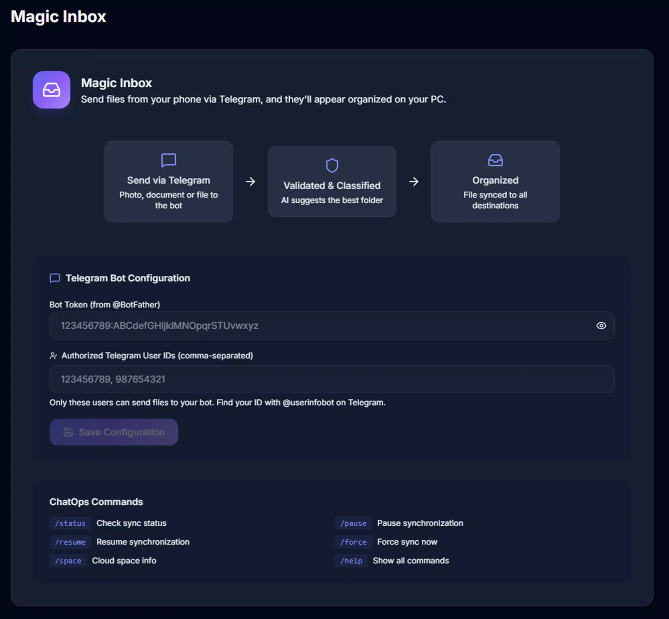Toggle bot token visibility with the eye icon

pyautogui.click(x=601, y=326)
